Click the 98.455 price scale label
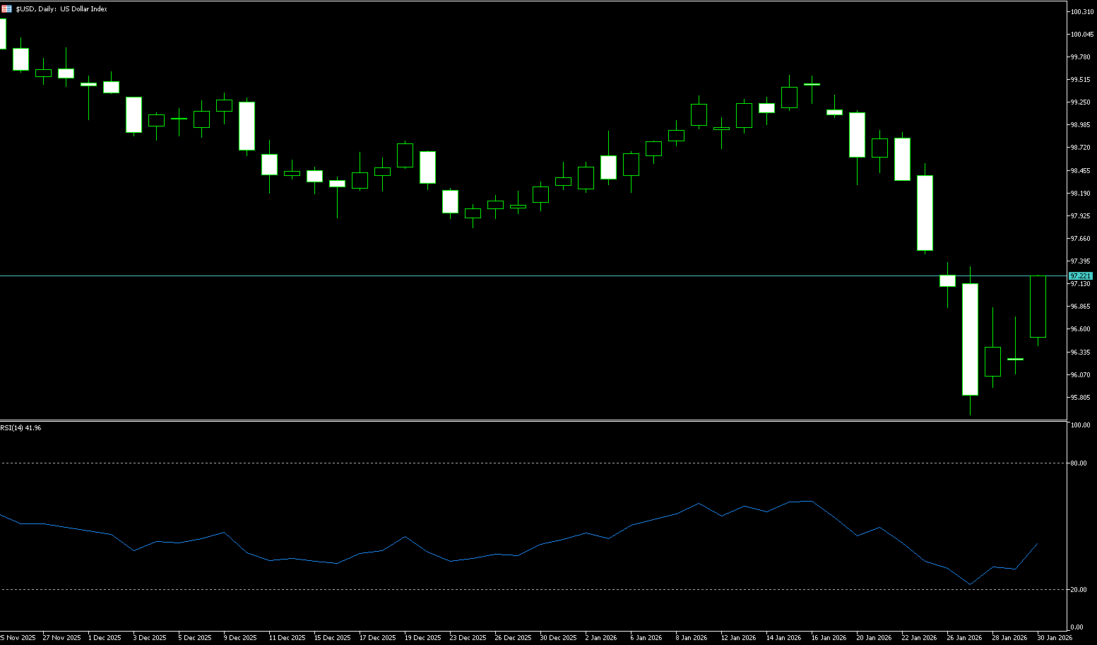 pyautogui.click(x=1081, y=170)
